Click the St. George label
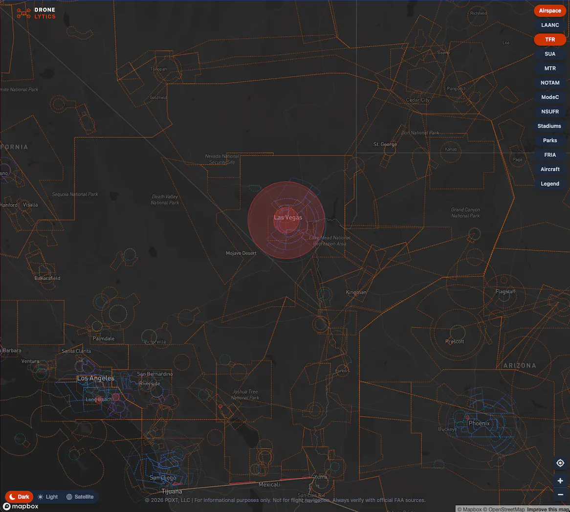The height and width of the screenshot is (512, 570). pos(385,144)
